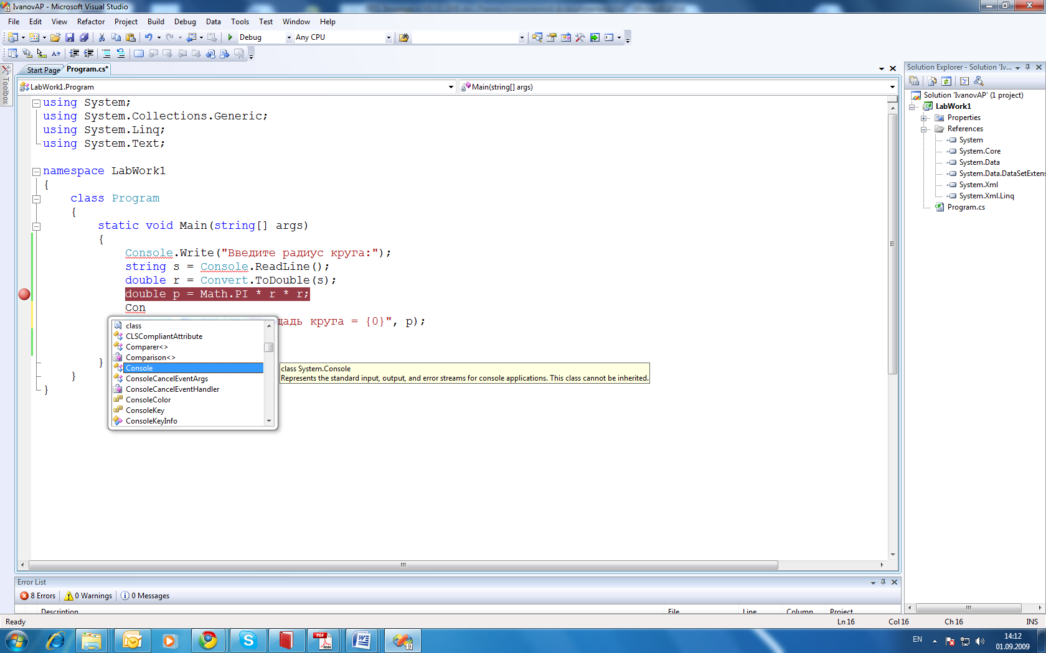Click the Find in Files icon
This screenshot has height=653, width=1046.
pos(403,37)
